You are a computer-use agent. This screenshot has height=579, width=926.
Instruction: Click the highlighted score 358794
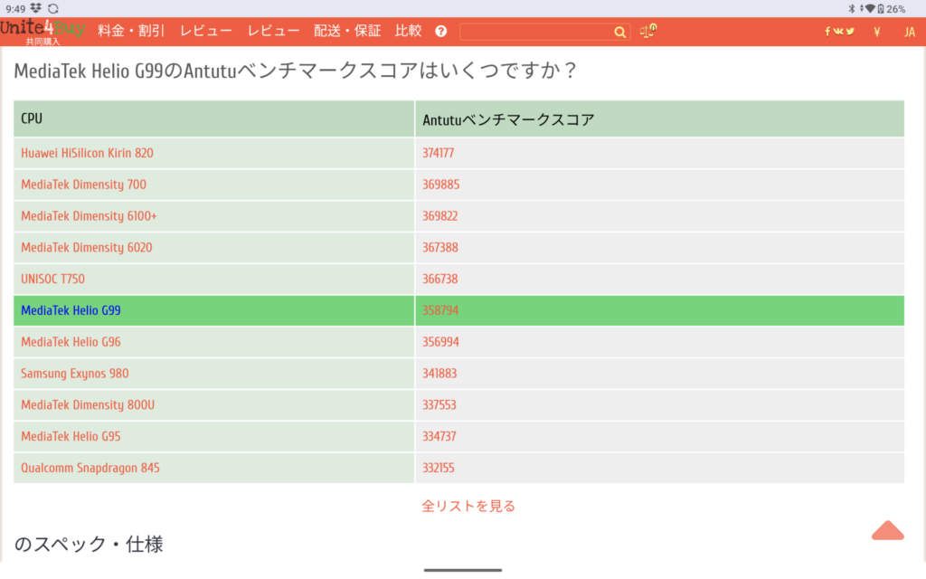pyautogui.click(x=440, y=310)
